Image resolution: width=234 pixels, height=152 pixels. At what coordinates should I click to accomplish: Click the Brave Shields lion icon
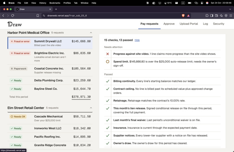183,15
